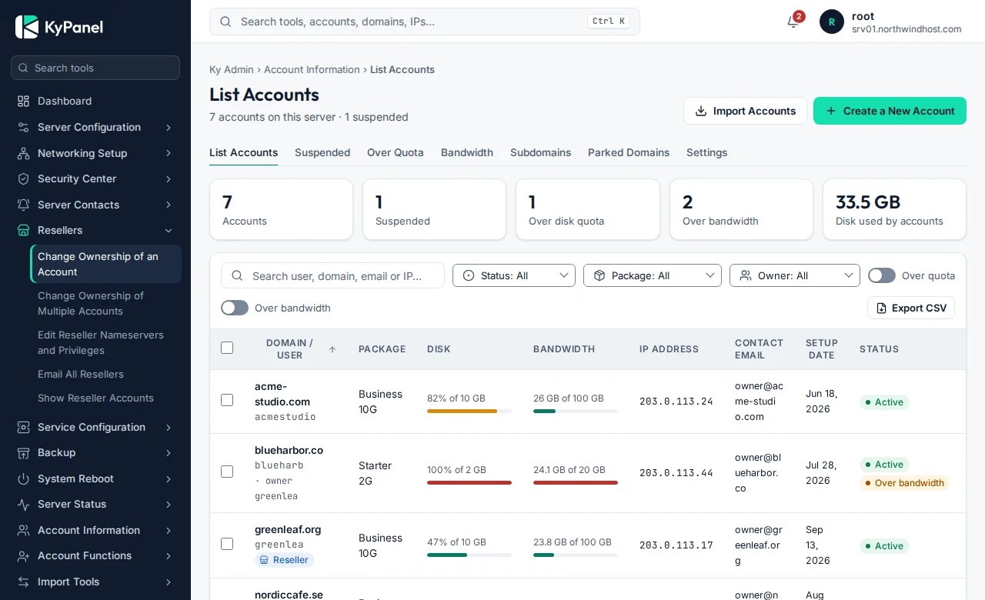Switch to the Bandwidth tab

(467, 152)
